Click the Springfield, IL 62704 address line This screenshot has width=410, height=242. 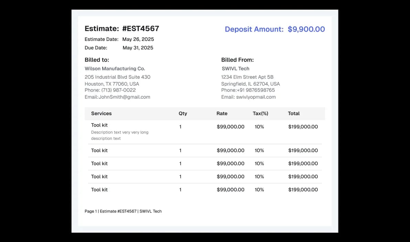[x=250, y=84]
